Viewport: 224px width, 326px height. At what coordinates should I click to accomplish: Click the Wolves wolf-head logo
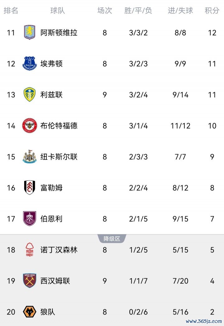(30, 312)
